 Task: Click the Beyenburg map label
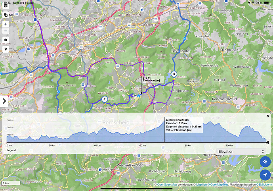[x=180, y=51]
